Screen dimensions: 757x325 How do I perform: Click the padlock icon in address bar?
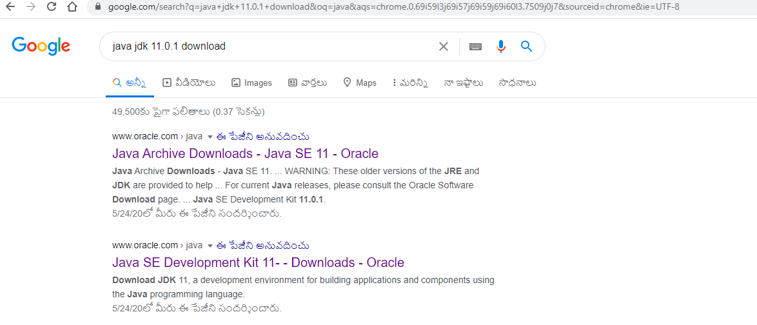point(99,6)
